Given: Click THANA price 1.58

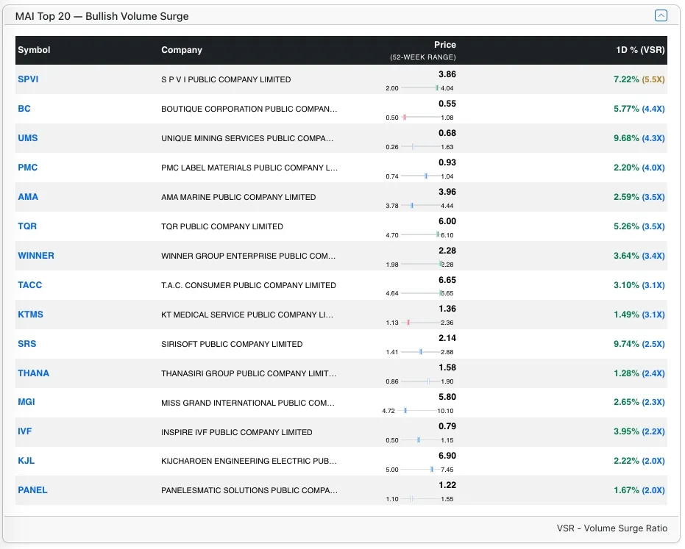Looking at the screenshot, I should tap(447, 367).
